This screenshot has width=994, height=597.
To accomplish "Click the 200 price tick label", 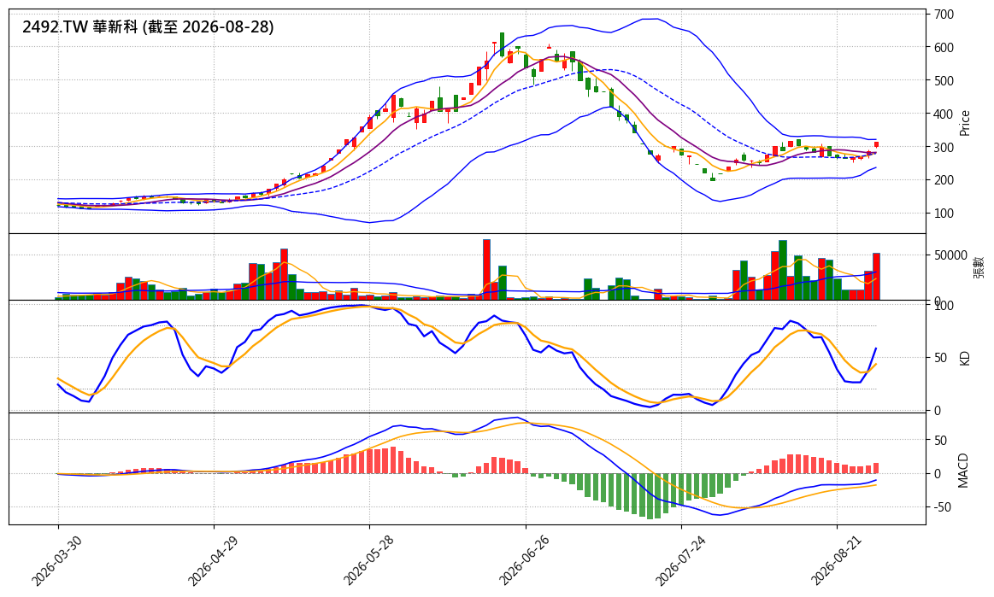I will click(x=944, y=180).
